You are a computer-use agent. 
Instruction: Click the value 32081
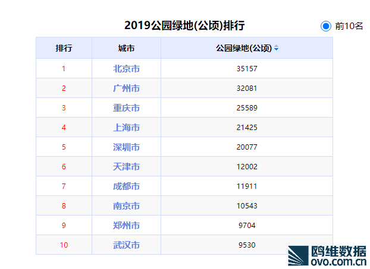coord(247,88)
